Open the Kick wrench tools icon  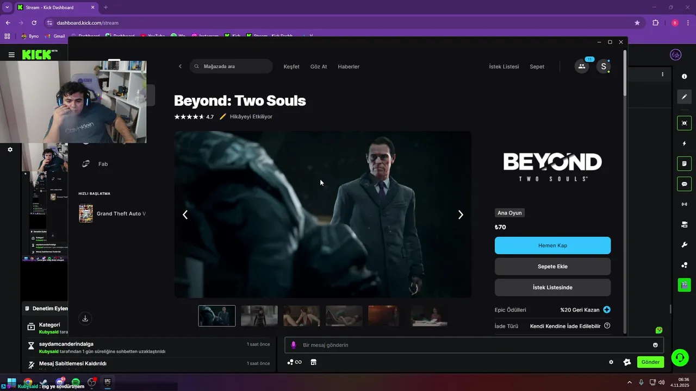click(684, 244)
